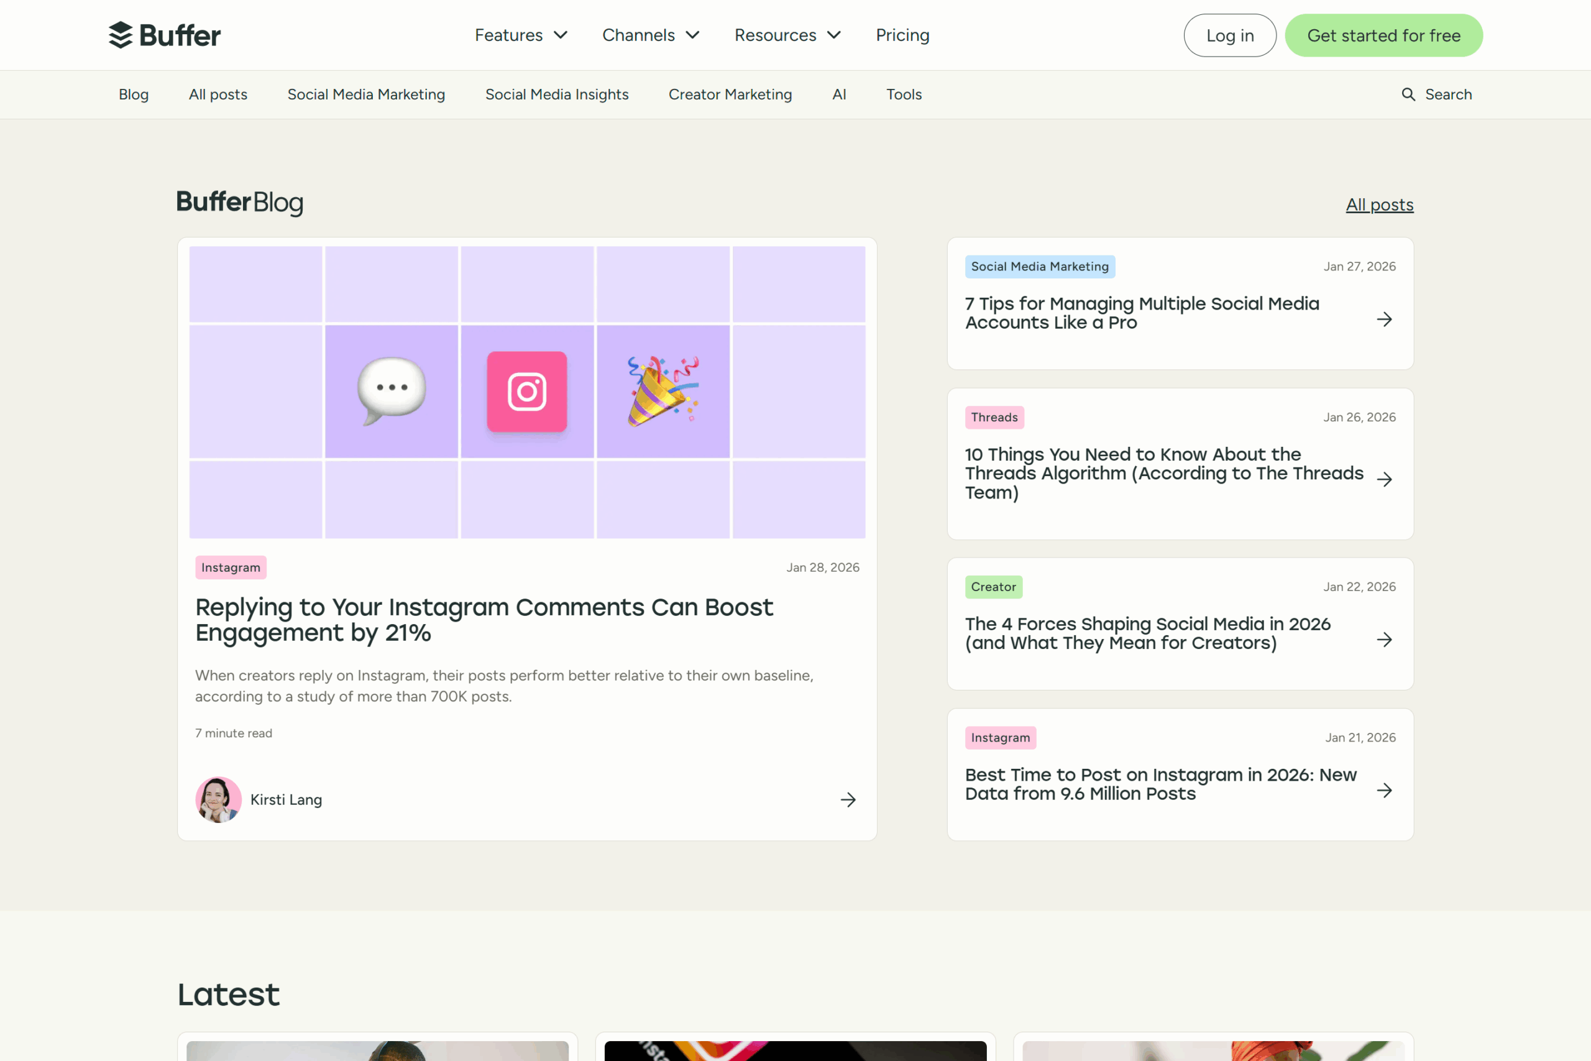The image size is (1591, 1061).
Task: Open the Resources dropdown menu
Action: pos(787,35)
